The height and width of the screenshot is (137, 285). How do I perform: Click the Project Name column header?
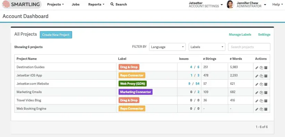(27, 58)
